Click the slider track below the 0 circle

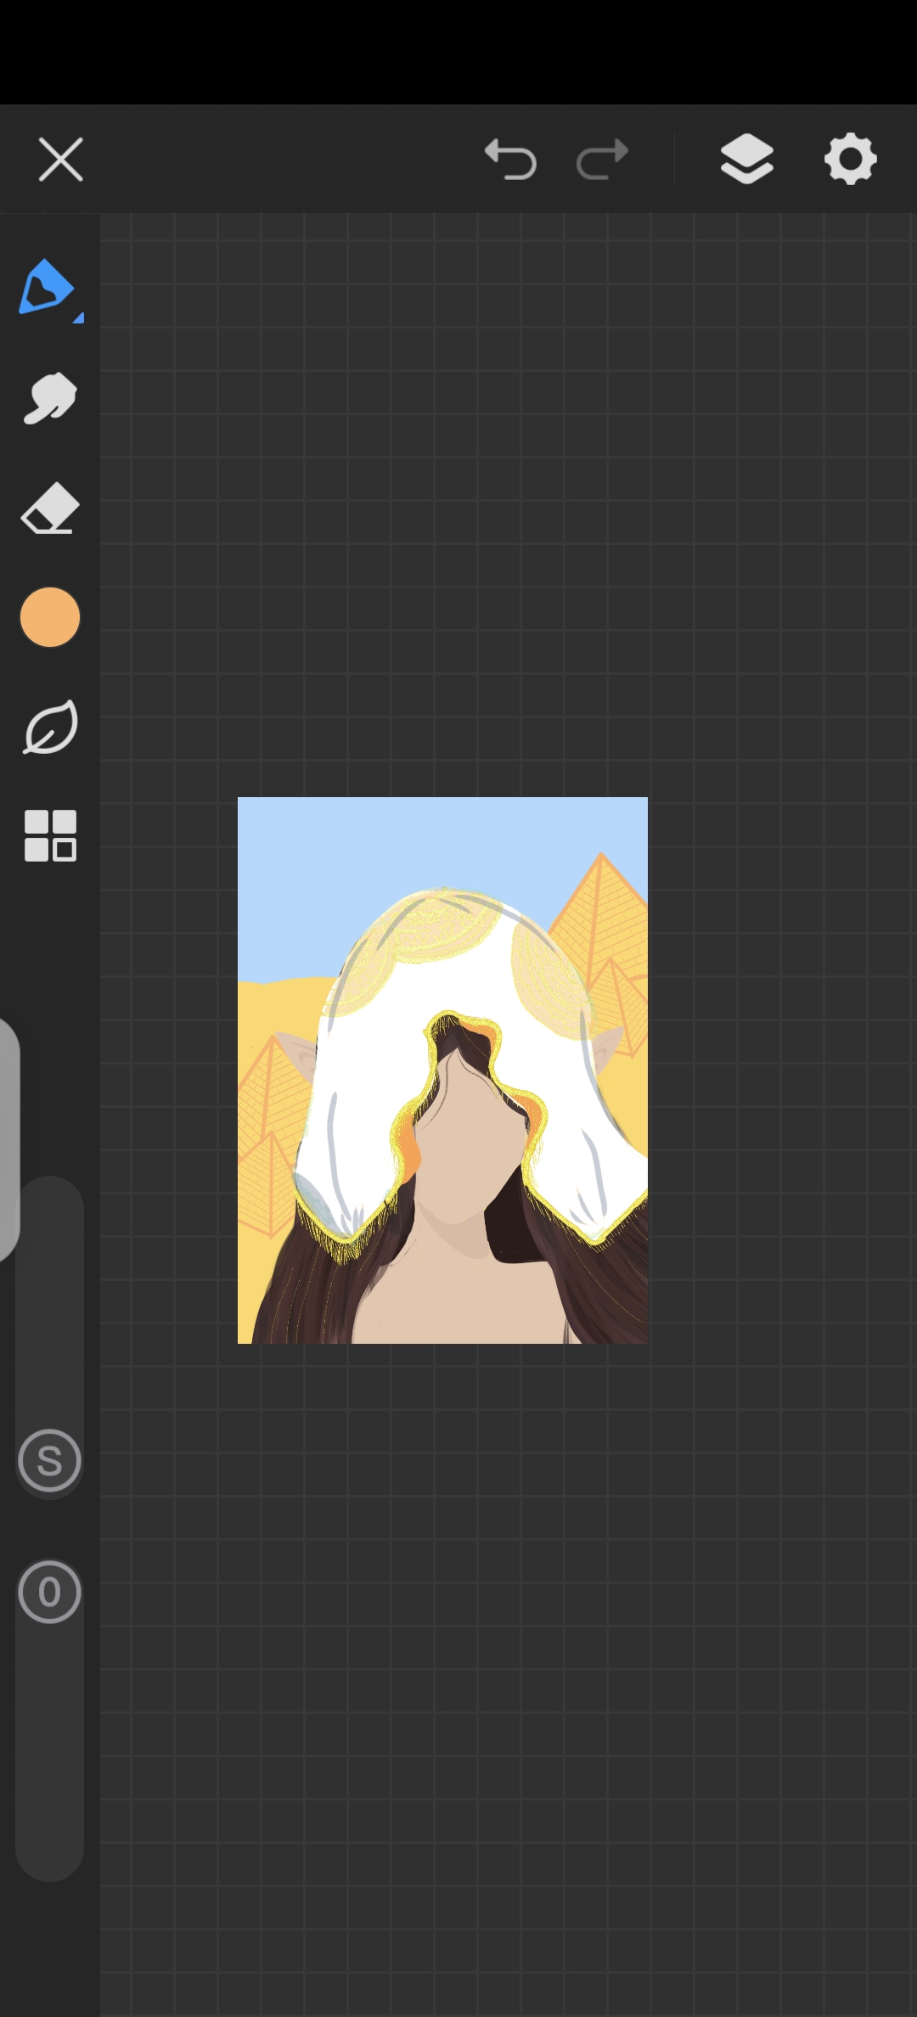click(x=49, y=1749)
